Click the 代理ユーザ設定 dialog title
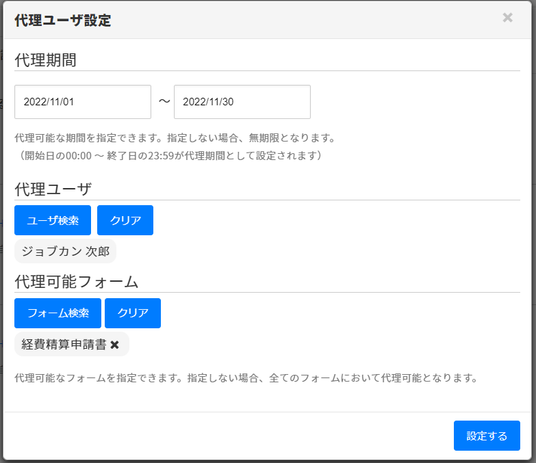 (62, 21)
